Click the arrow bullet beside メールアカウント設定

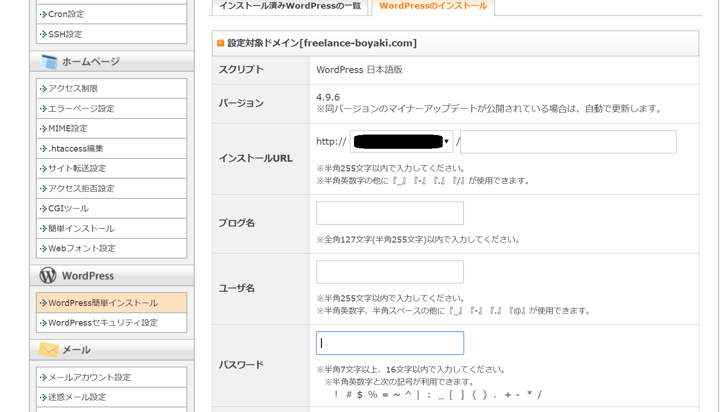(x=43, y=378)
